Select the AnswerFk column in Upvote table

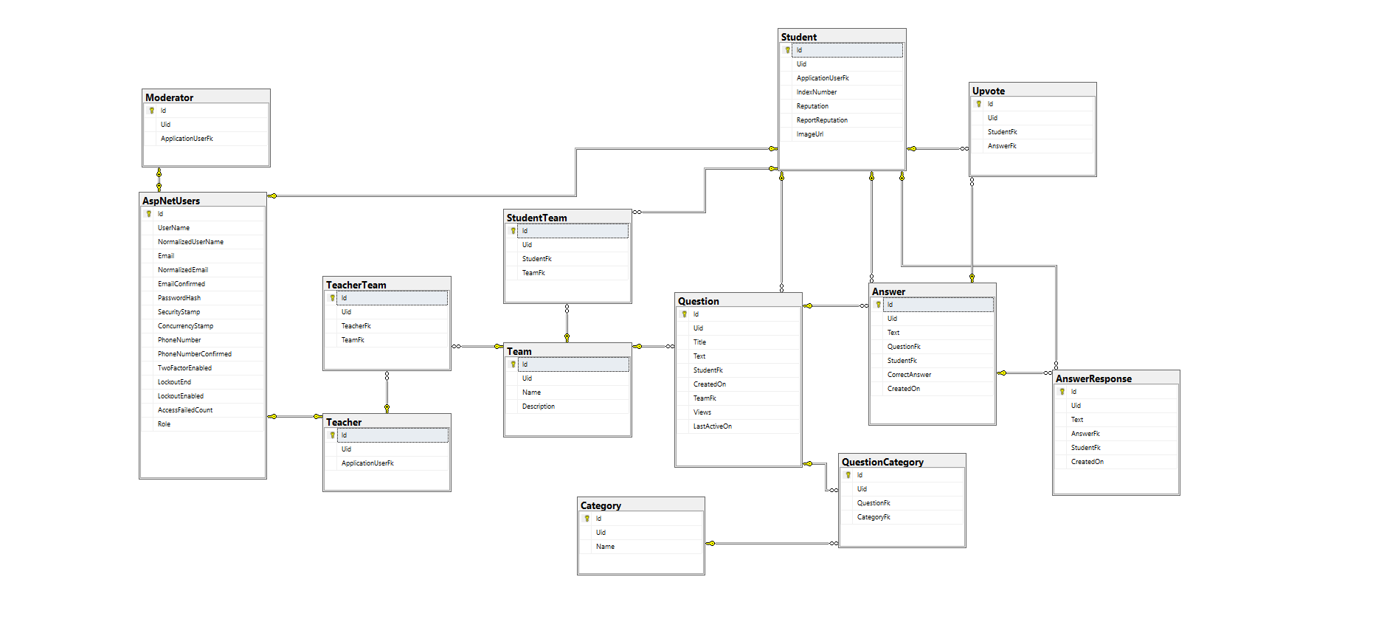pos(1002,146)
